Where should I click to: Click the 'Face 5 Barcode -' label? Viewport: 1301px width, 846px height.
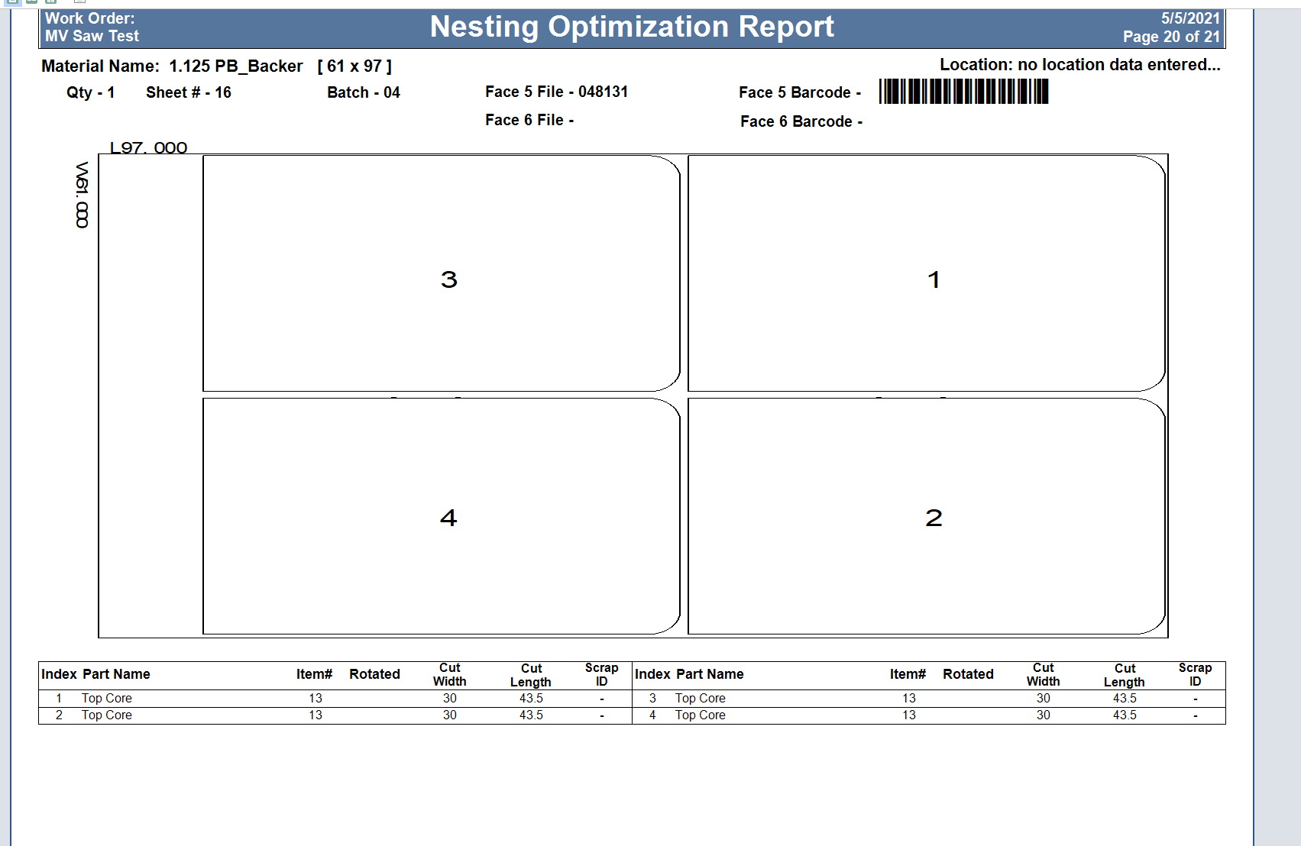click(800, 92)
